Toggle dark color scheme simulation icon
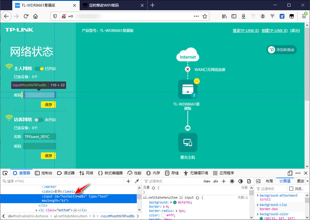 [x=241, y=181]
